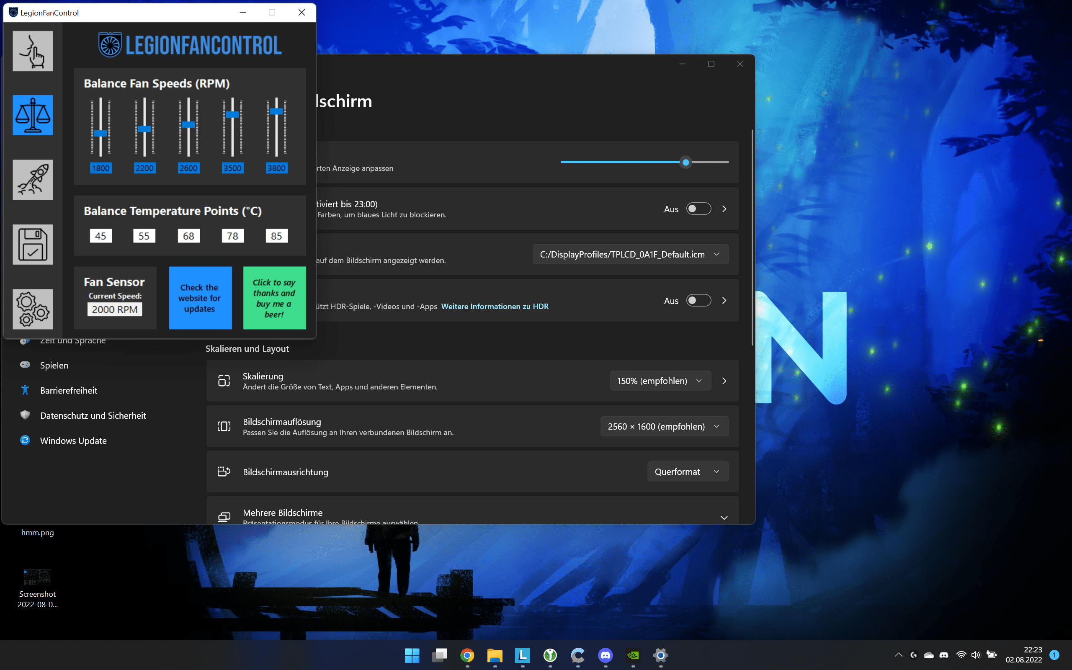Open the Skalierung 150% dropdown
This screenshot has width=1072, height=670.
click(660, 381)
